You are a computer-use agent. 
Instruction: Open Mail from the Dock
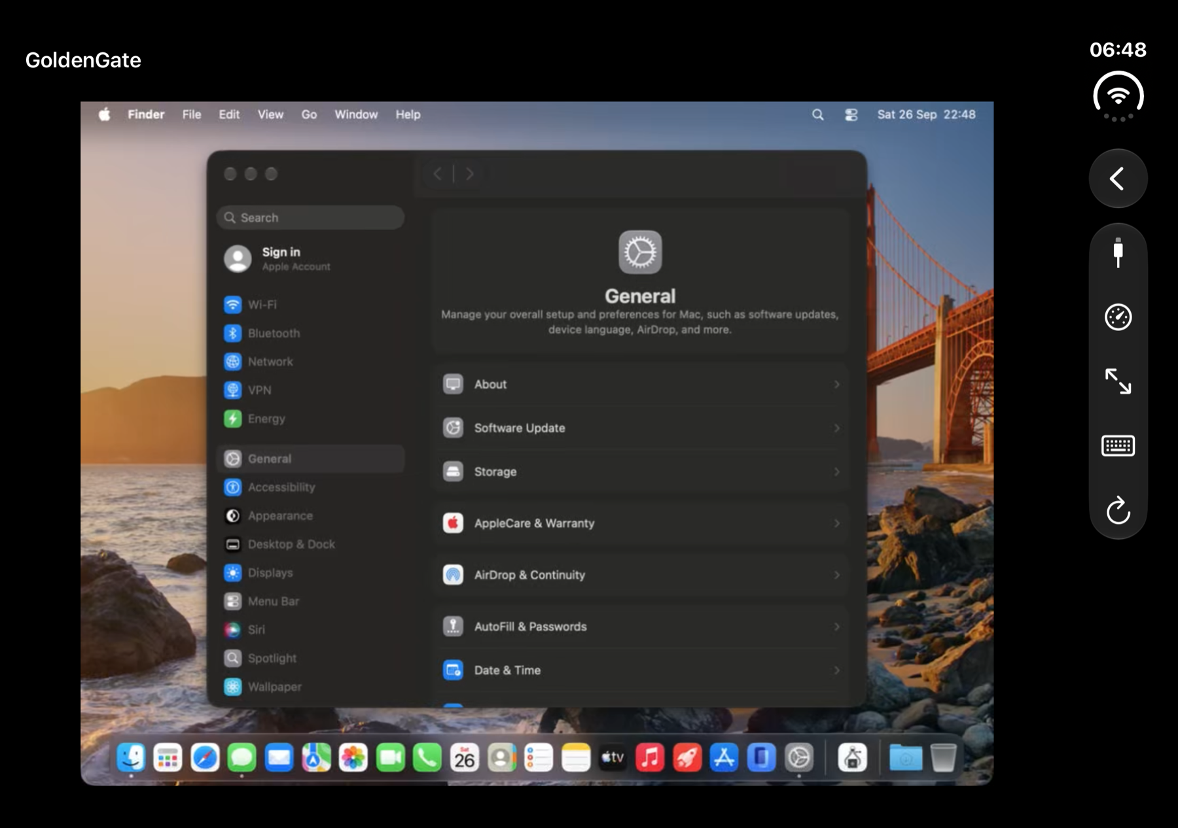279,757
